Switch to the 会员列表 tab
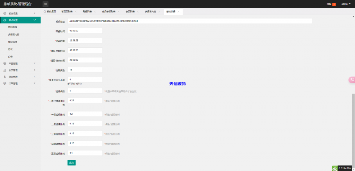The image size is (355, 171). 130,11
